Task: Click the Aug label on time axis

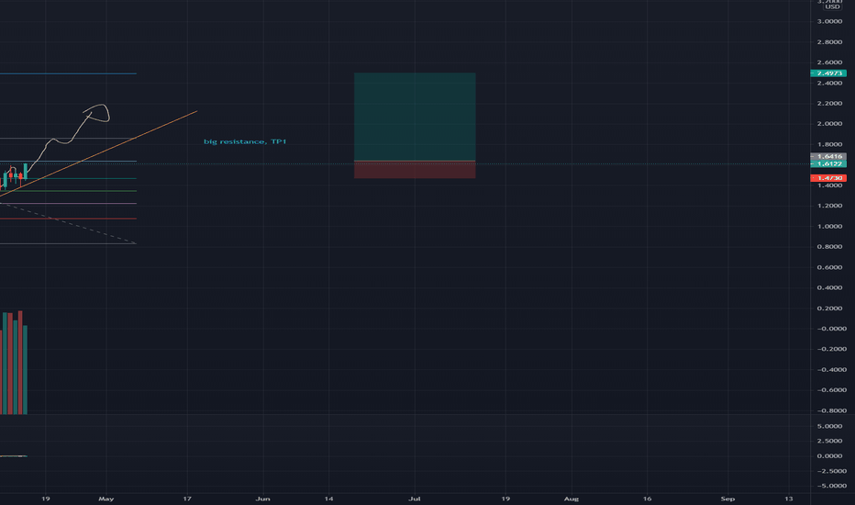Action: tap(571, 499)
